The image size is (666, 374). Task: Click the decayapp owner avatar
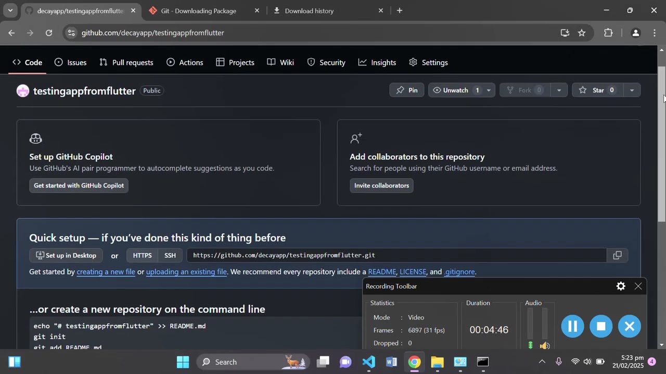[23, 91]
